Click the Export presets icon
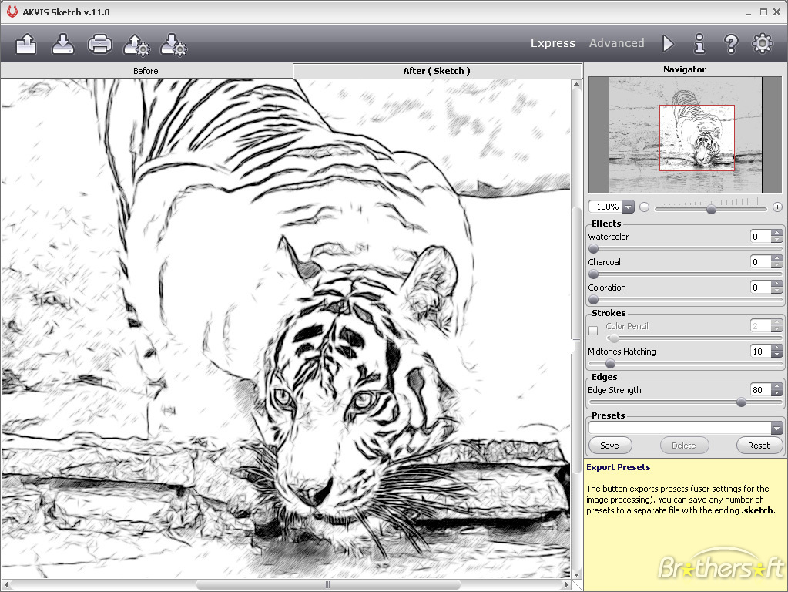788x592 pixels. 173,44
